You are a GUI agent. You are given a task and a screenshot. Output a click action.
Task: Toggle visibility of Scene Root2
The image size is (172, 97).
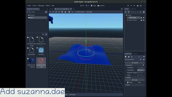(144, 20)
